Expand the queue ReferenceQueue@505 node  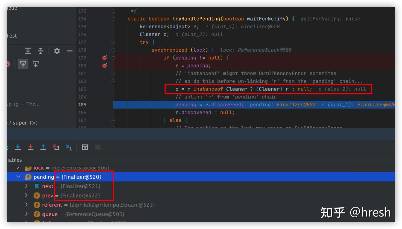click(x=27, y=214)
